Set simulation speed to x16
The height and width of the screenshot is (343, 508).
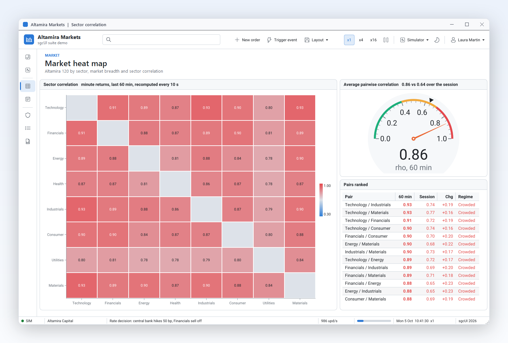[x=373, y=40]
